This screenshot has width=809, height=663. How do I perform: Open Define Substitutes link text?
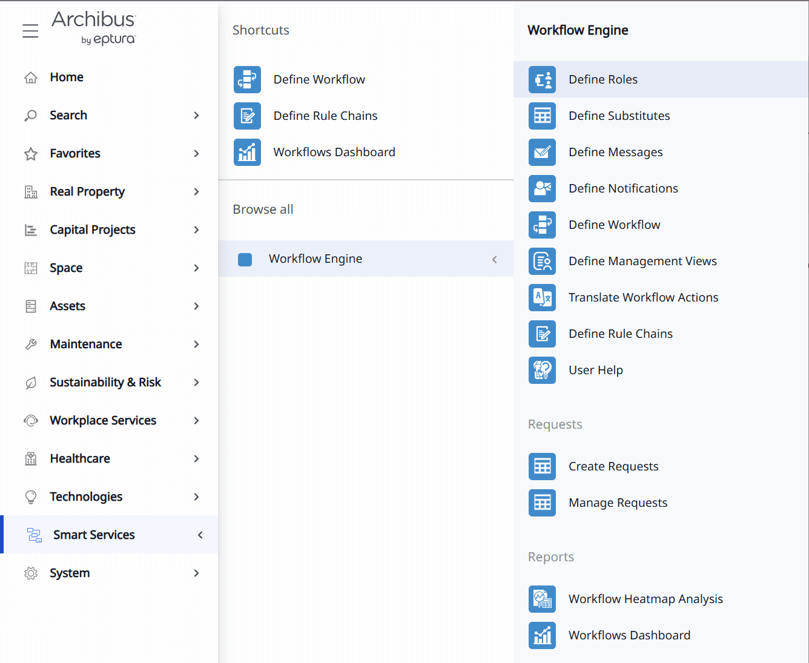pos(619,116)
